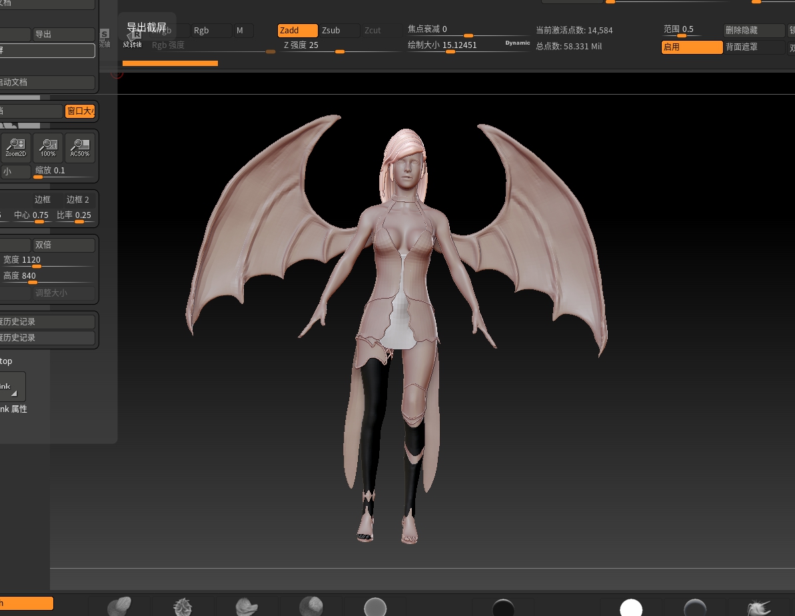Open the ink thumbnail with corner arrow
This screenshot has height=616, width=795.
(x=12, y=387)
